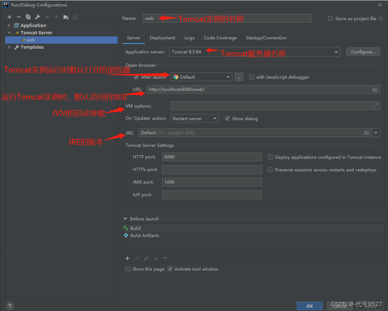Add a new configuration with plus icon

pyautogui.click(x=9, y=17)
